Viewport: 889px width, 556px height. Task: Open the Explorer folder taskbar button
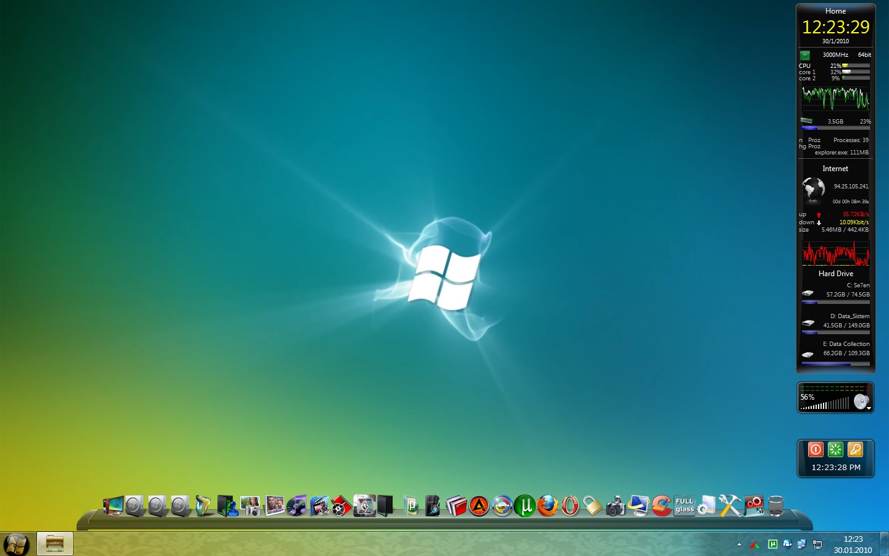pos(55,544)
